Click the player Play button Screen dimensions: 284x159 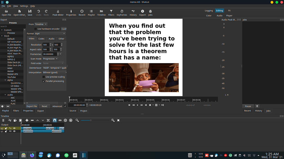pyautogui.click(x=138, y=105)
